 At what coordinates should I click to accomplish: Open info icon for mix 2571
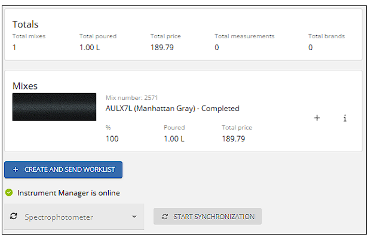(345, 118)
